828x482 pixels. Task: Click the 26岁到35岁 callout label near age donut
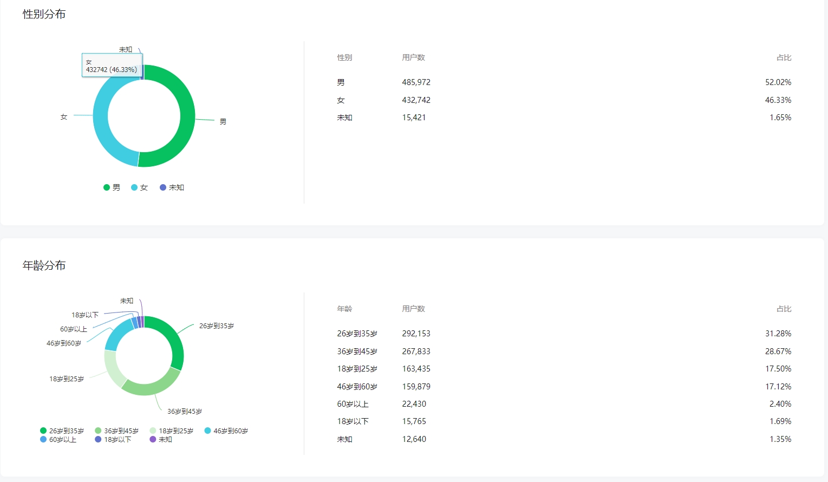click(217, 326)
